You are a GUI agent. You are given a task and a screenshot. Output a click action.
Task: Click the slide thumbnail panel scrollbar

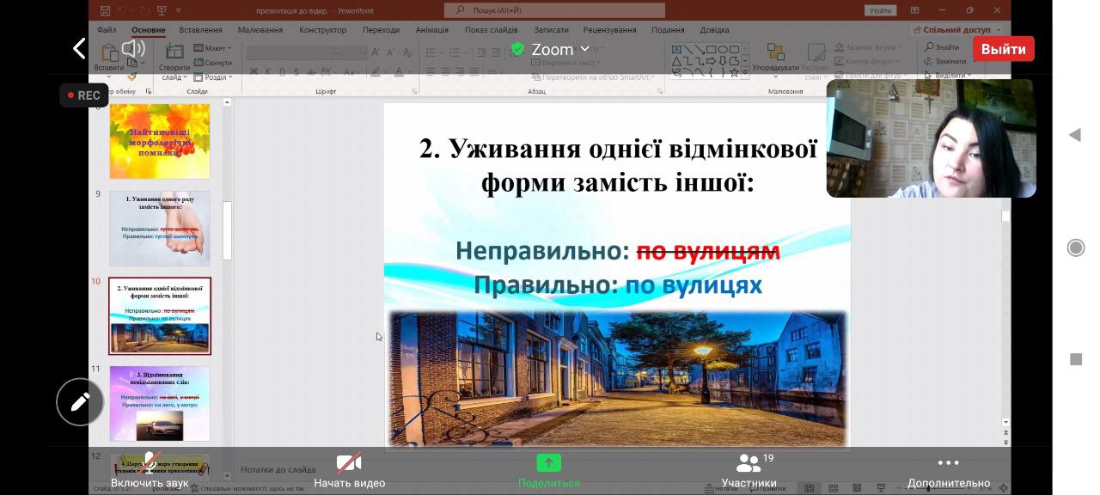(228, 230)
